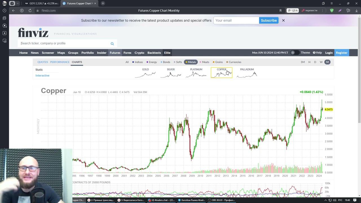The image size is (361, 203).
Task: Click the site padlock icon in address bar
Action: 38,10
